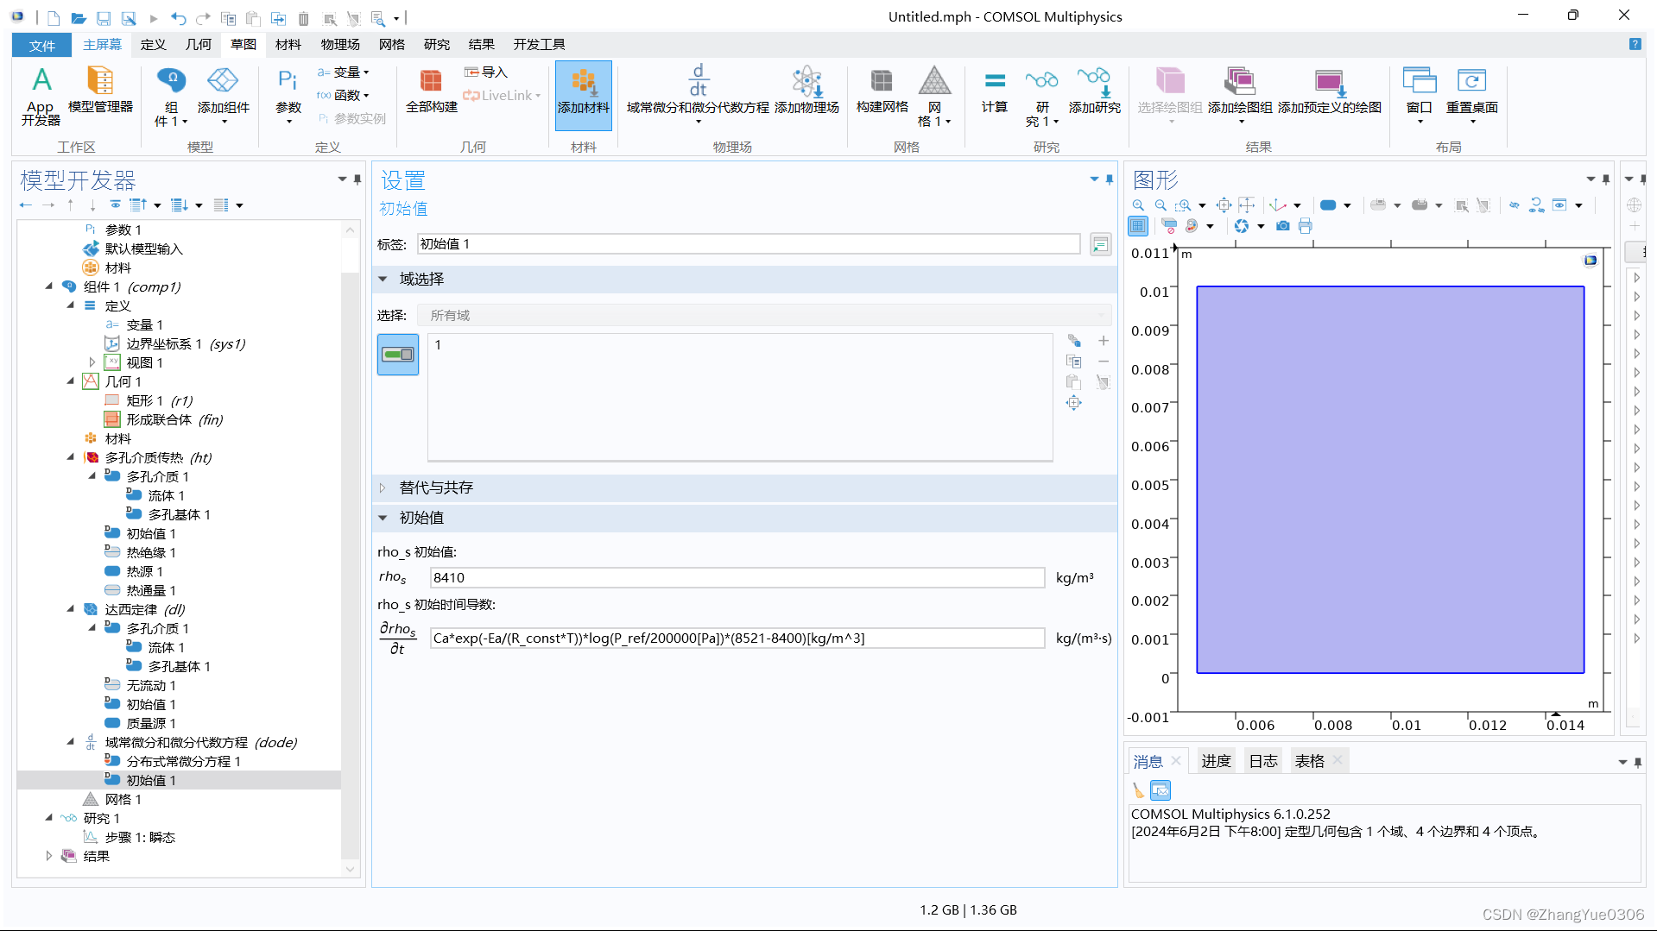Expand the 视图 1 tree node
This screenshot has width=1657, height=931.
pyautogui.click(x=92, y=362)
